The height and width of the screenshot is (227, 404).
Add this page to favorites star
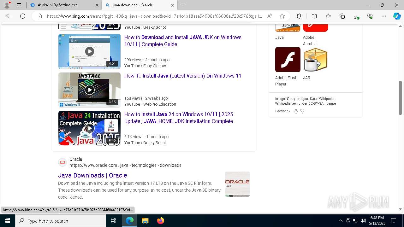pyautogui.click(x=282, y=16)
